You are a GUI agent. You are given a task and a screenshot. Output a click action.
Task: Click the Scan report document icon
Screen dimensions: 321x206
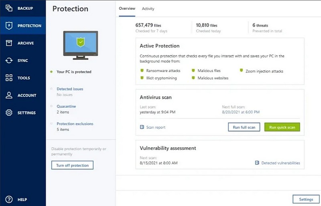[142, 127]
